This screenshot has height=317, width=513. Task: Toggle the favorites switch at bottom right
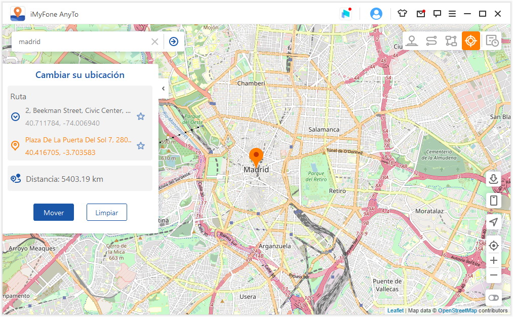point(494,298)
